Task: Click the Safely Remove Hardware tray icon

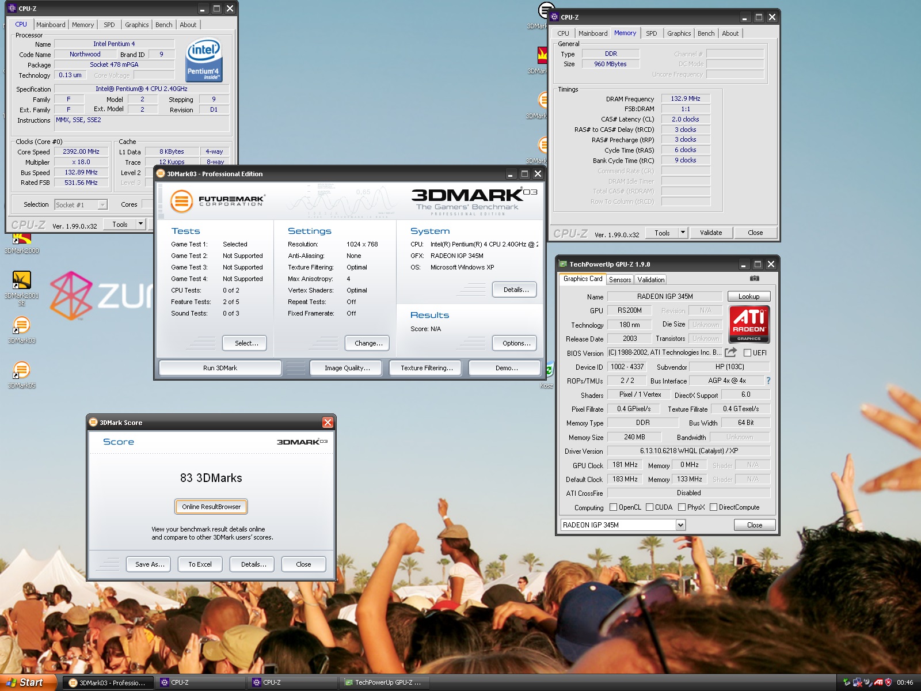Action: (x=847, y=682)
